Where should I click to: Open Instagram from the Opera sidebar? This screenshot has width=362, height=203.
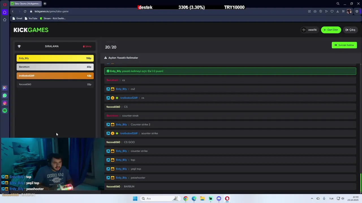pyautogui.click(x=5, y=103)
